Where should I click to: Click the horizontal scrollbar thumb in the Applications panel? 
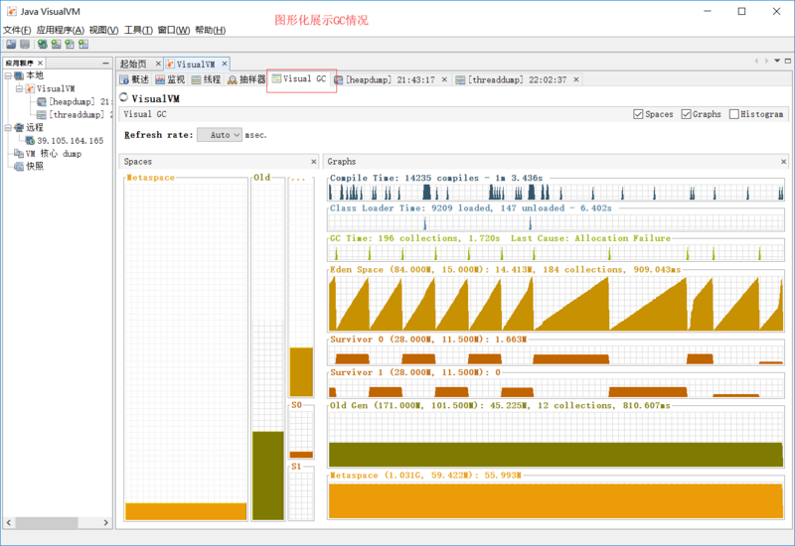point(46,522)
